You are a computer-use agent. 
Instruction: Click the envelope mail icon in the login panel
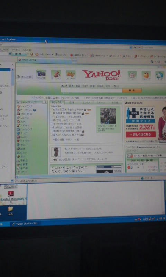130,156
